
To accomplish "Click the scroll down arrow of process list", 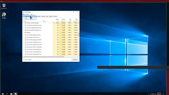I will pos(79,55).
